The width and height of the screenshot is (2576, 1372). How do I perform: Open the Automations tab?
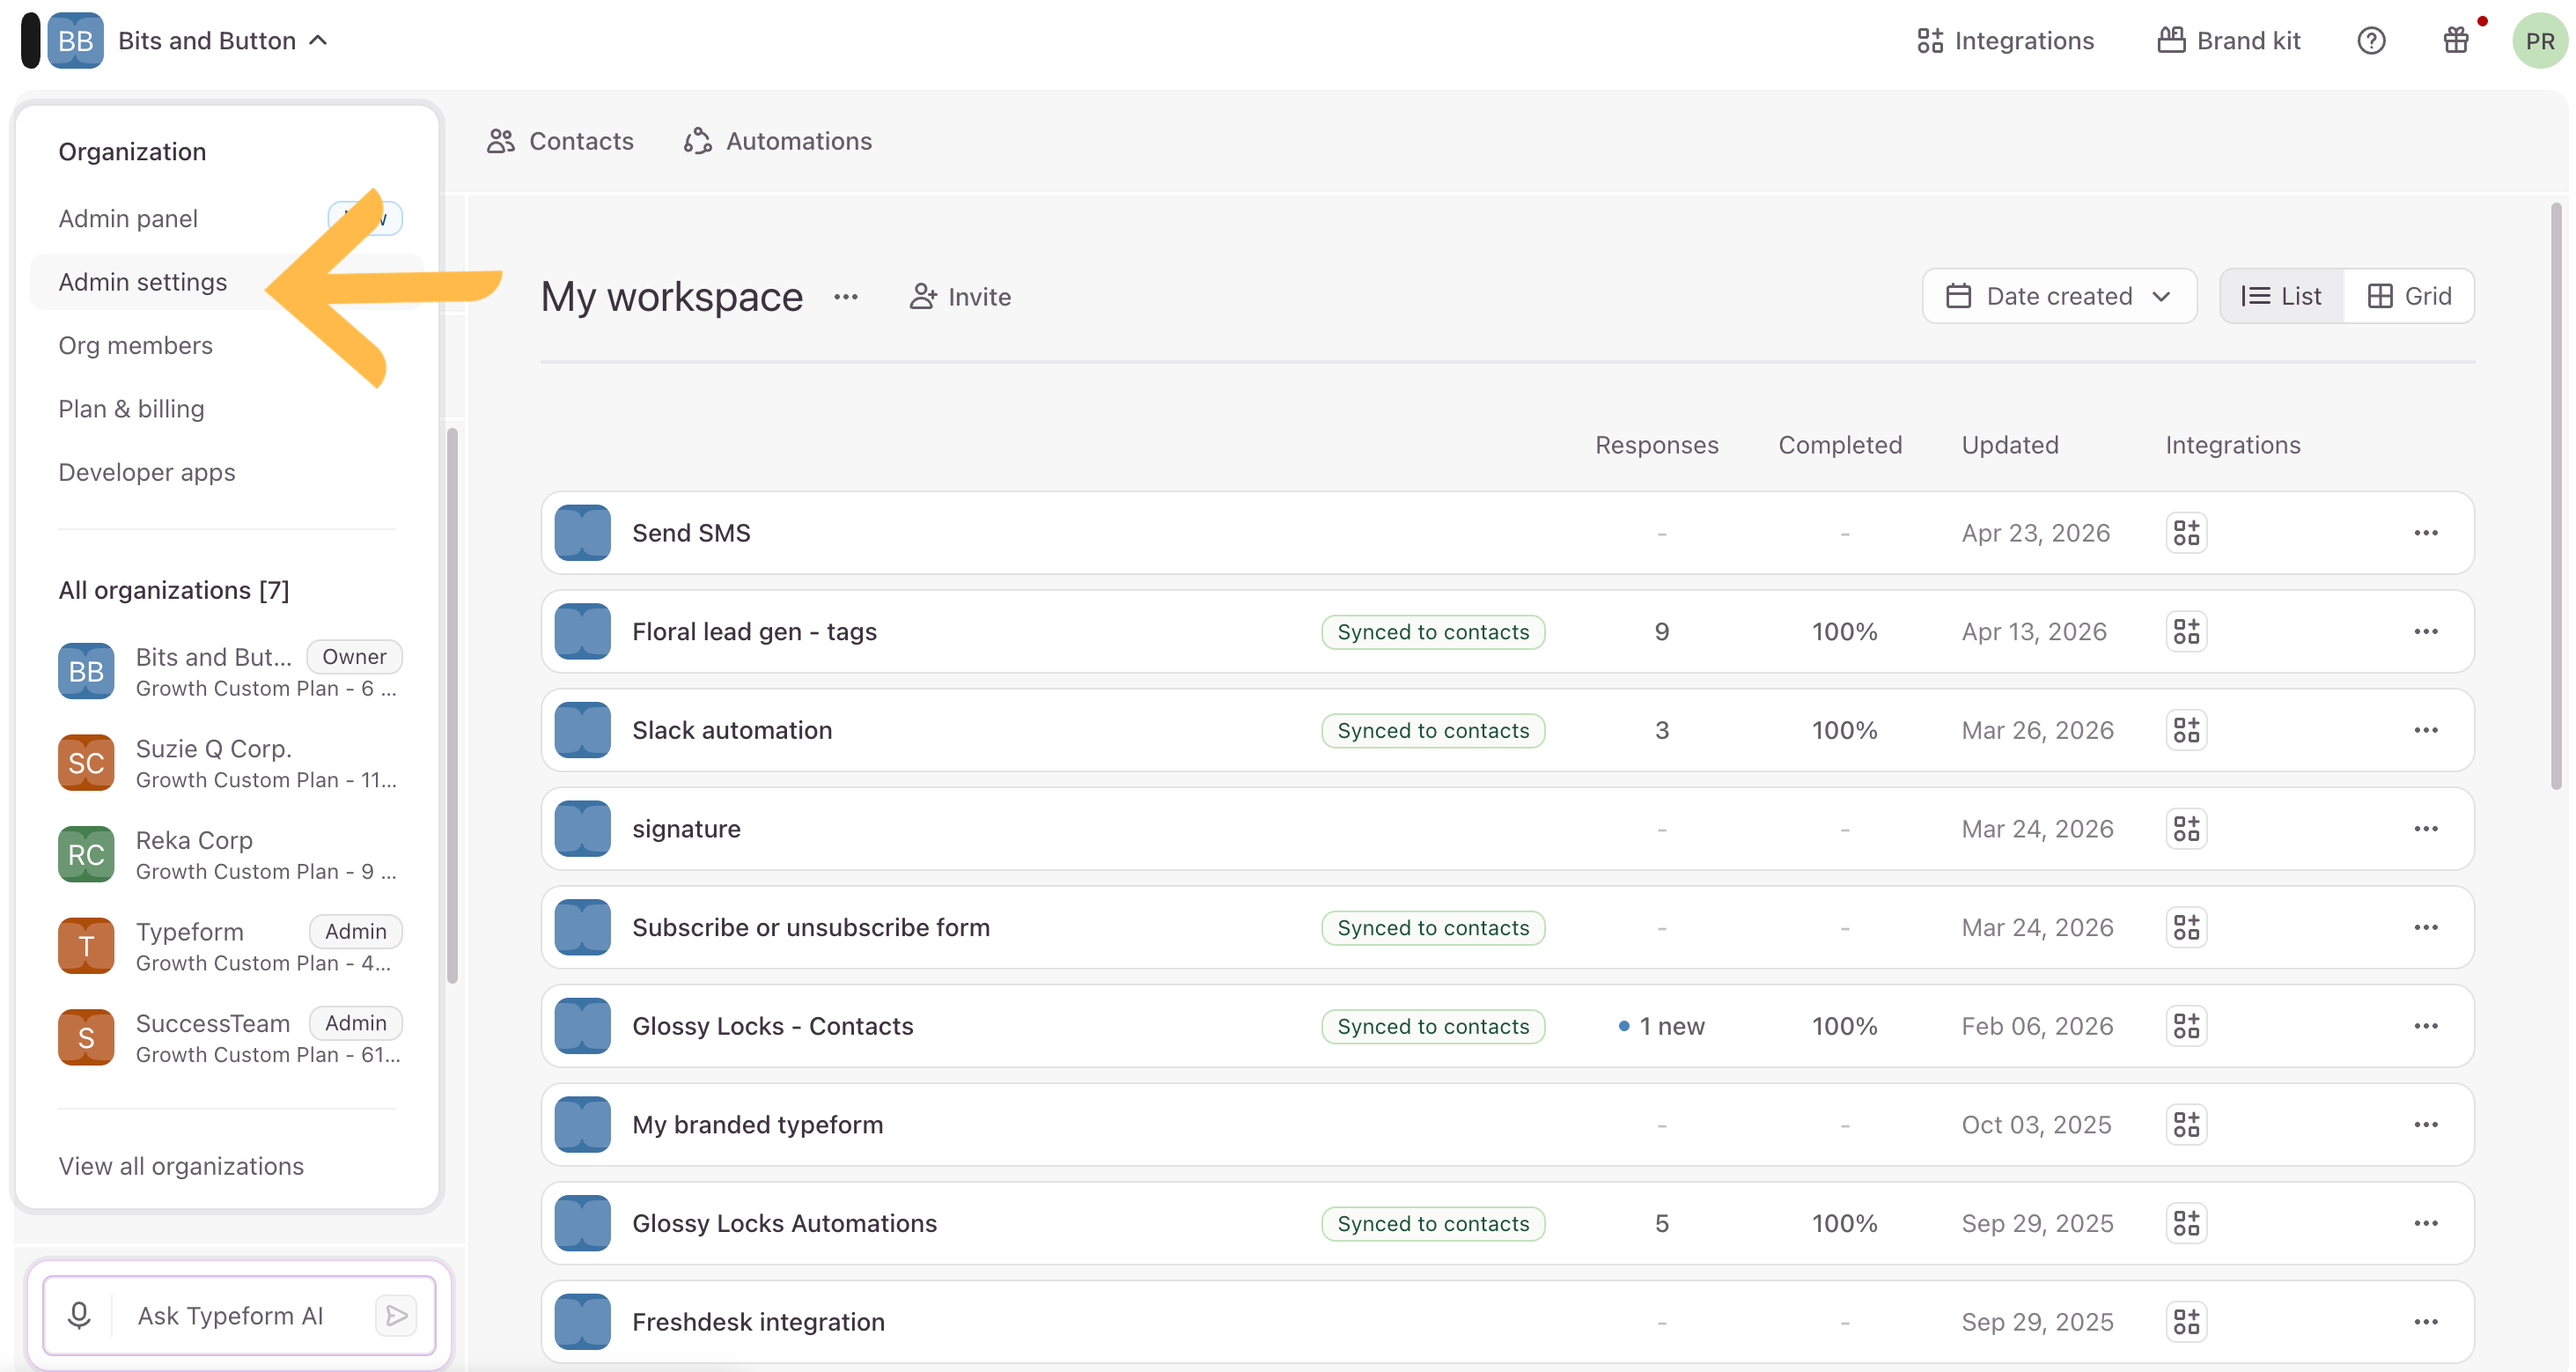click(778, 141)
